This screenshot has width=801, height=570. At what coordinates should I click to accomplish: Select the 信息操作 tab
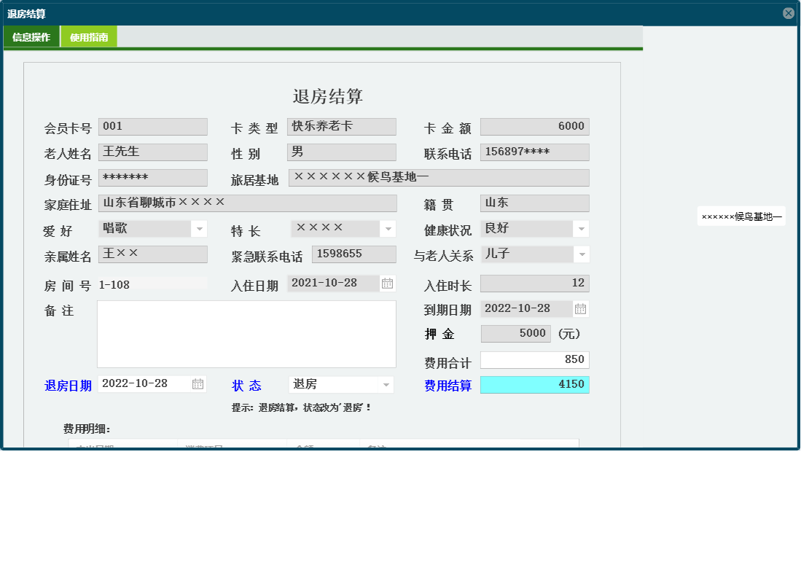(x=31, y=35)
